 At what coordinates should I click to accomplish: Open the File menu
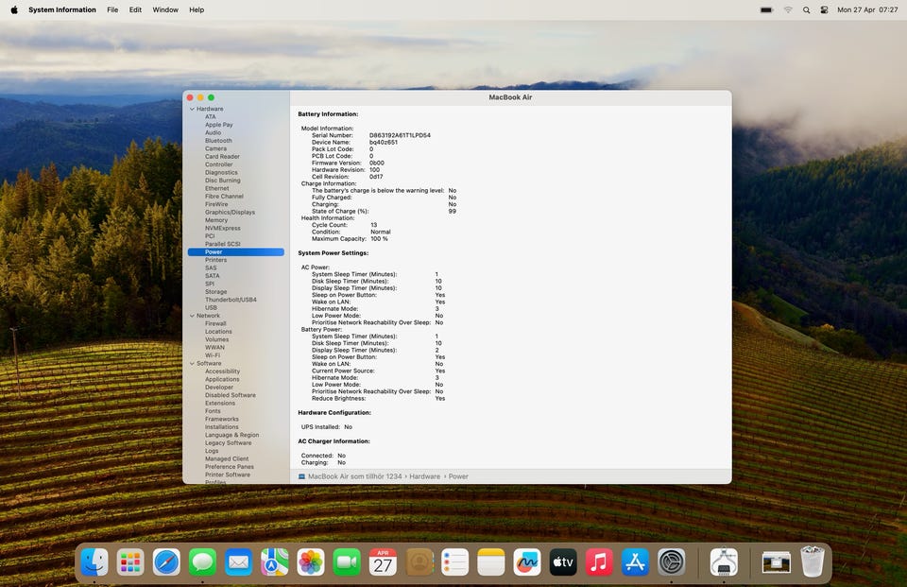coord(112,9)
